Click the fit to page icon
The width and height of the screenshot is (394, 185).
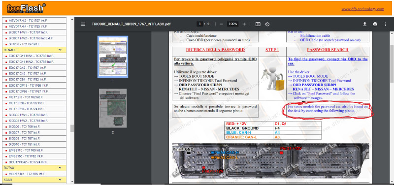click(x=258, y=24)
